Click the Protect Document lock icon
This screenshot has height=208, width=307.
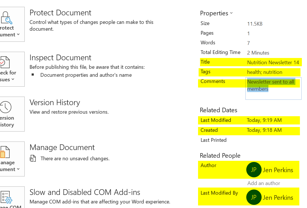pos(6,18)
